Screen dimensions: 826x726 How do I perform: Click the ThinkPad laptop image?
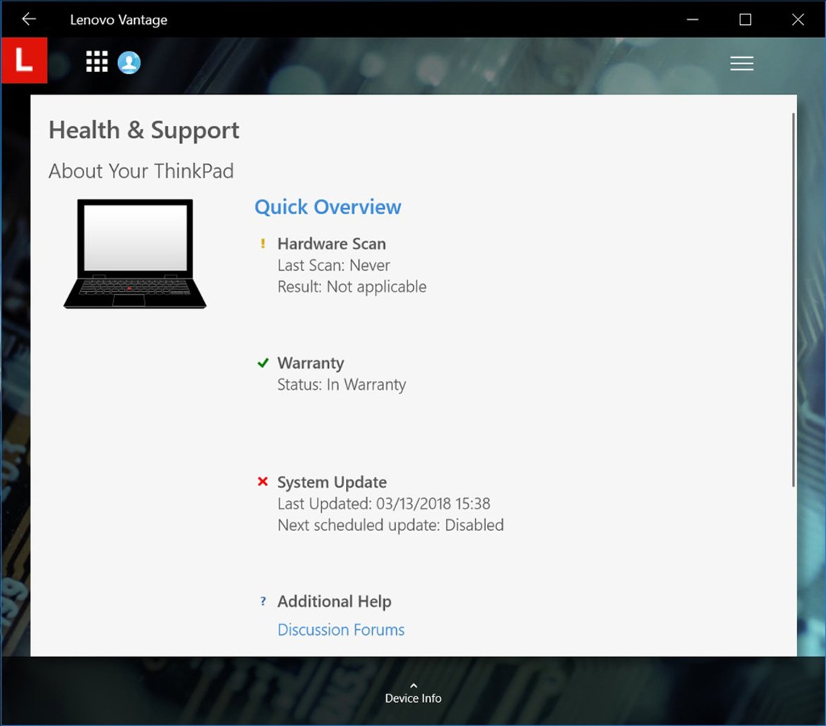tap(135, 254)
